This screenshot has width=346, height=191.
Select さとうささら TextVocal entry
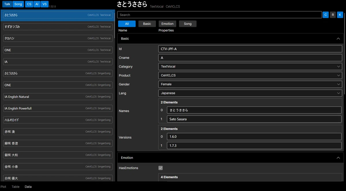58,15
